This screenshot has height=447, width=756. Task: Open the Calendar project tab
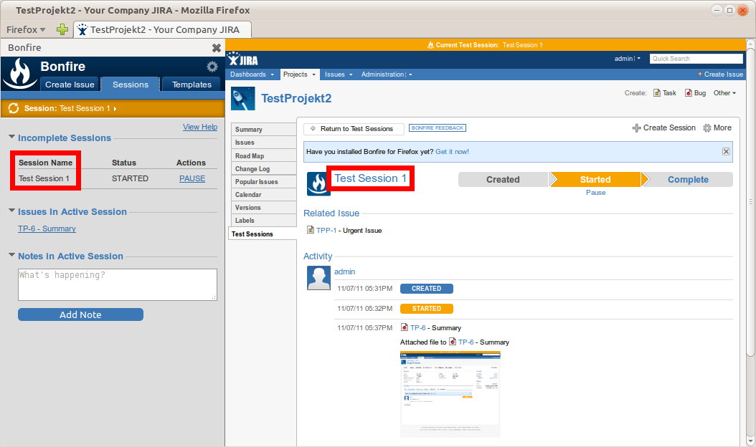click(x=264, y=195)
